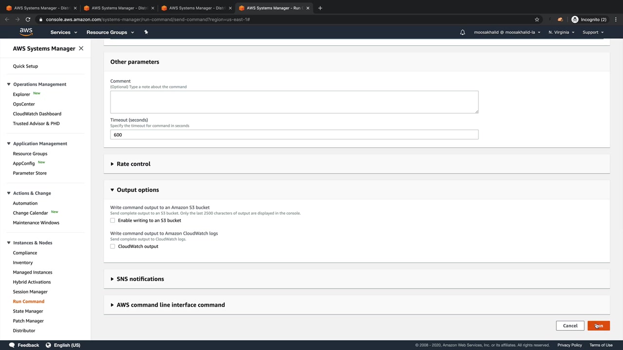Open Session Manager
This screenshot has height=350, width=623.
(x=30, y=292)
